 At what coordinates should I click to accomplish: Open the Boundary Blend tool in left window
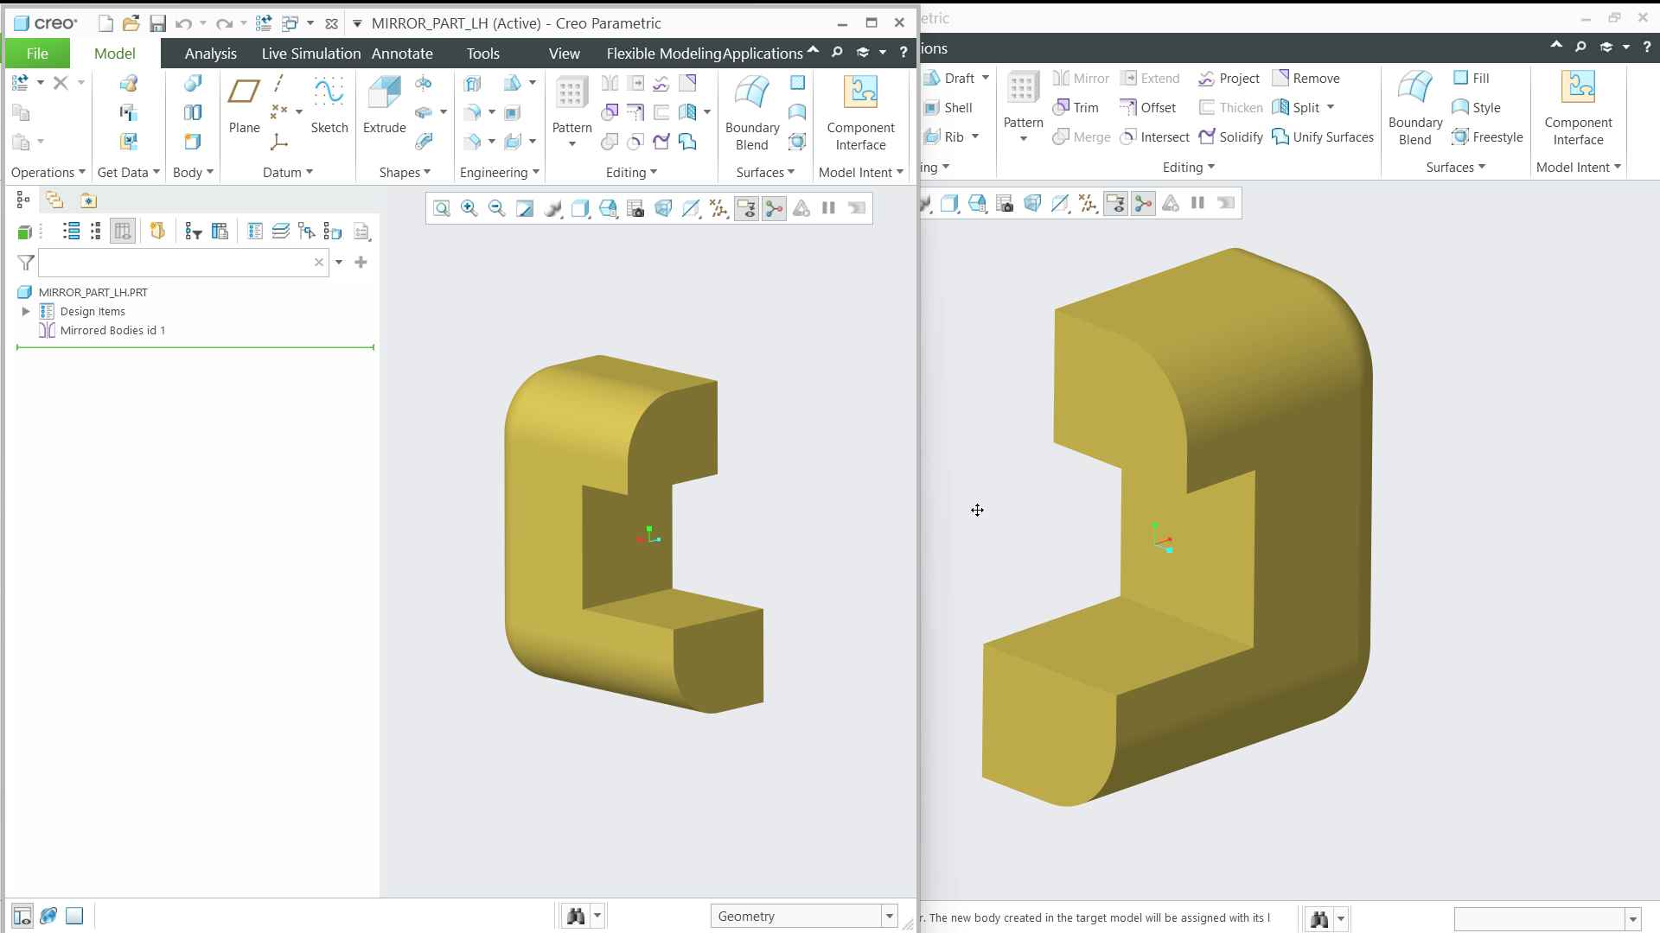[x=752, y=113]
